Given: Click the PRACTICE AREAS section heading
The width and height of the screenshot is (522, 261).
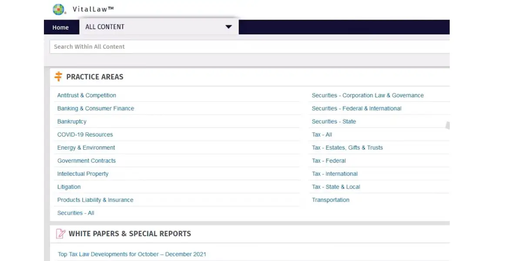Looking at the screenshot, I should point(95,77).
